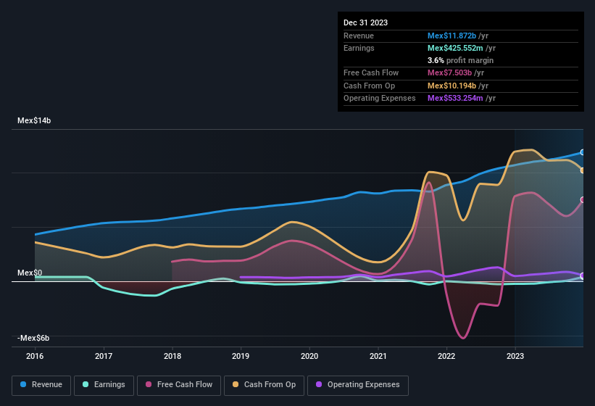Click the -Mex$6b y-axis label

33,338
